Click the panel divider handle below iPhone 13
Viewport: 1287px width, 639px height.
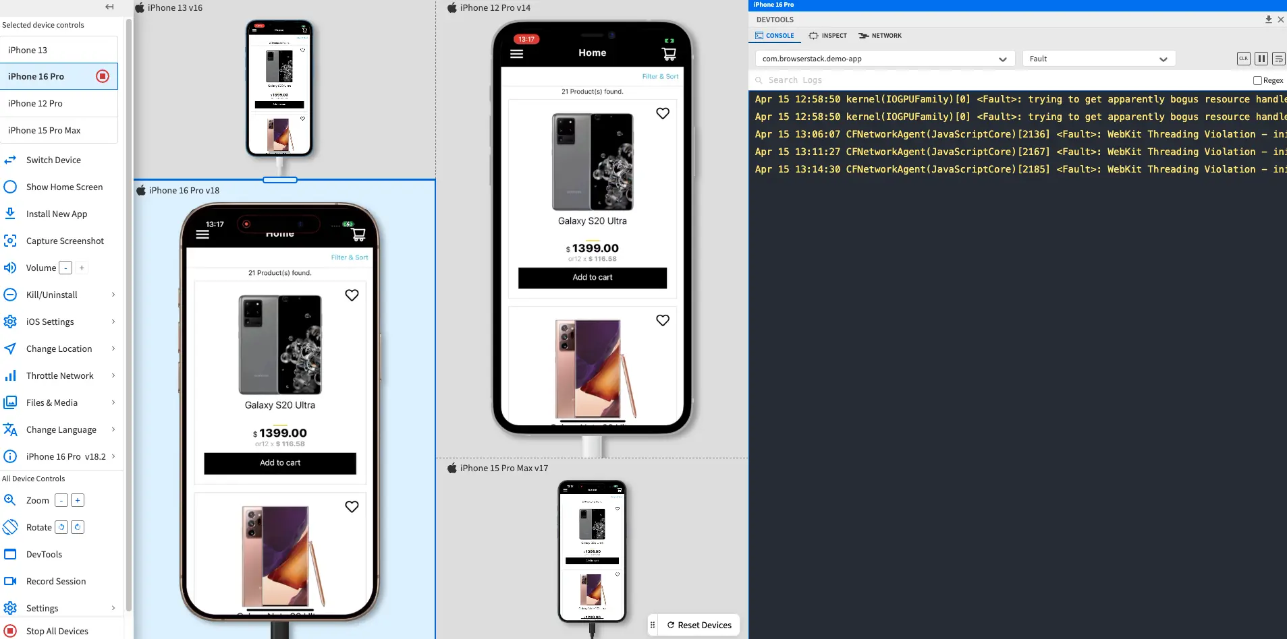(279, 180)
